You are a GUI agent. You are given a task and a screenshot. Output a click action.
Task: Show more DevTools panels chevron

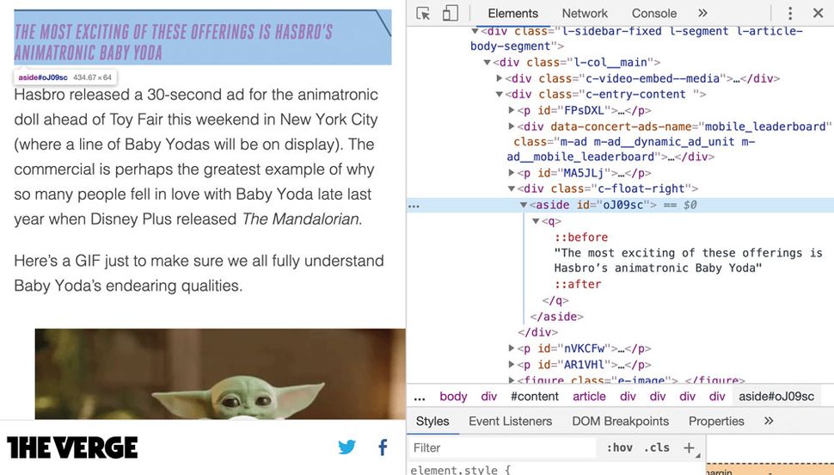click(x=702, y=13)
